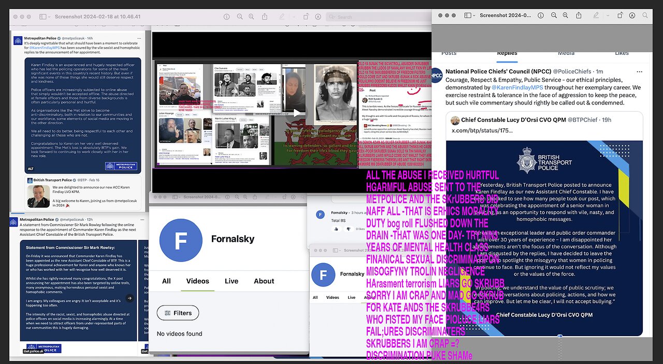
Task: Click Martin Luther King Jr. photo in video frame
Action: click(227, 135)
